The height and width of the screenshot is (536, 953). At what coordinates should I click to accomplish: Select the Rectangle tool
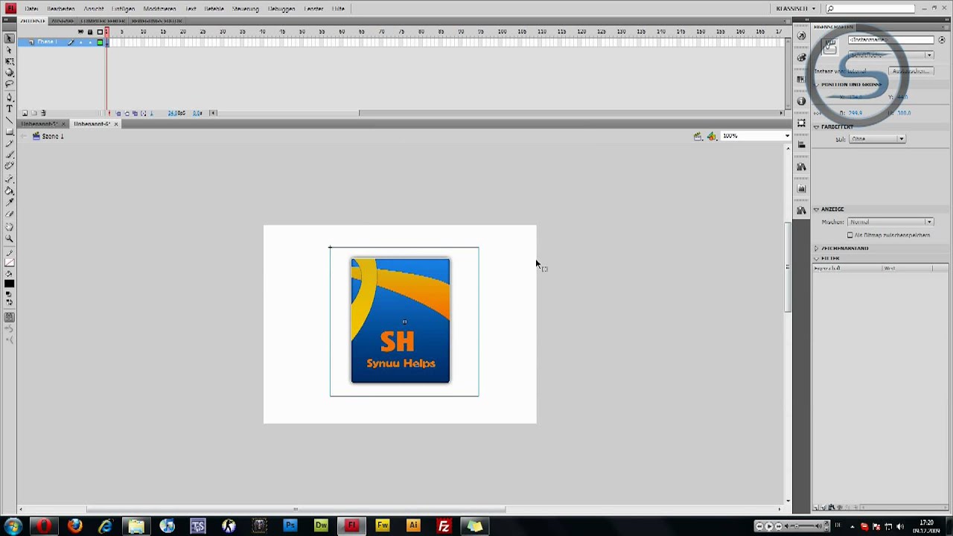(x=10, y=131)
